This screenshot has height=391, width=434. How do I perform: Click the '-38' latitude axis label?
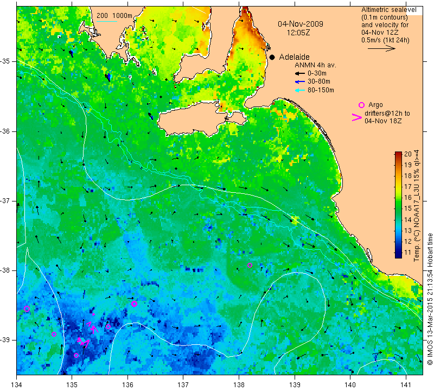[5, 270]
